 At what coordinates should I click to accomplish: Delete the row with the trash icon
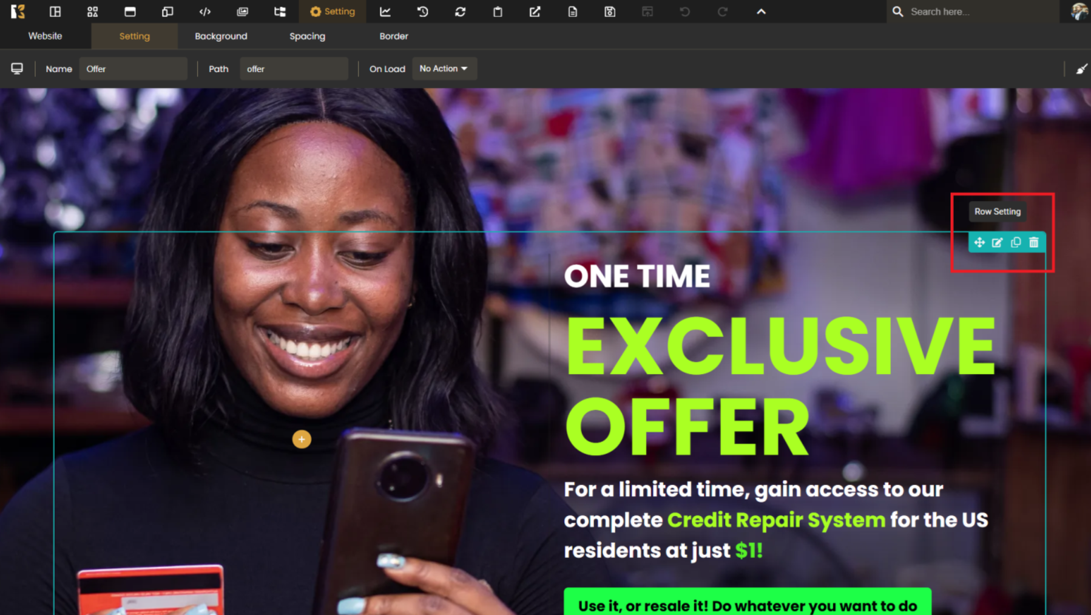tap(1034, 242)
